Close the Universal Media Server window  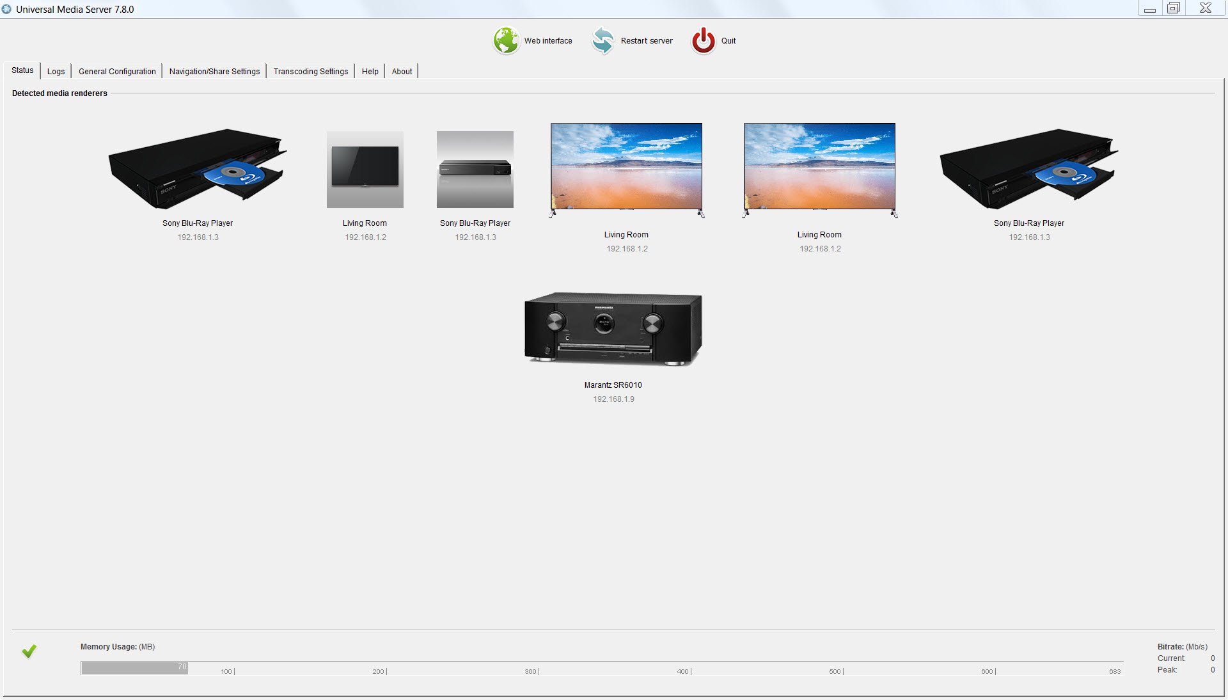pos(1206,8)
